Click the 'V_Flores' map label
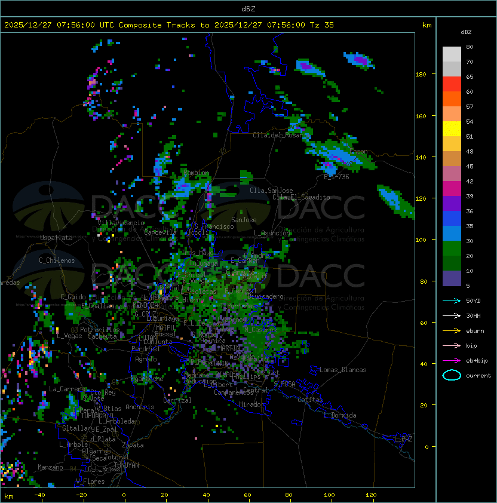497x503 pixels. coord(90,481)
